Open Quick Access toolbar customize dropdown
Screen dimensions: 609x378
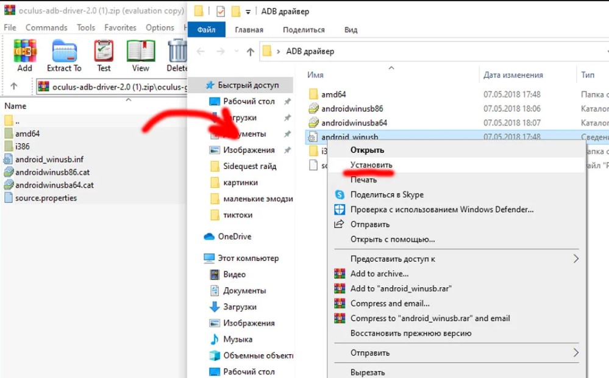click(x=248, y=12)
